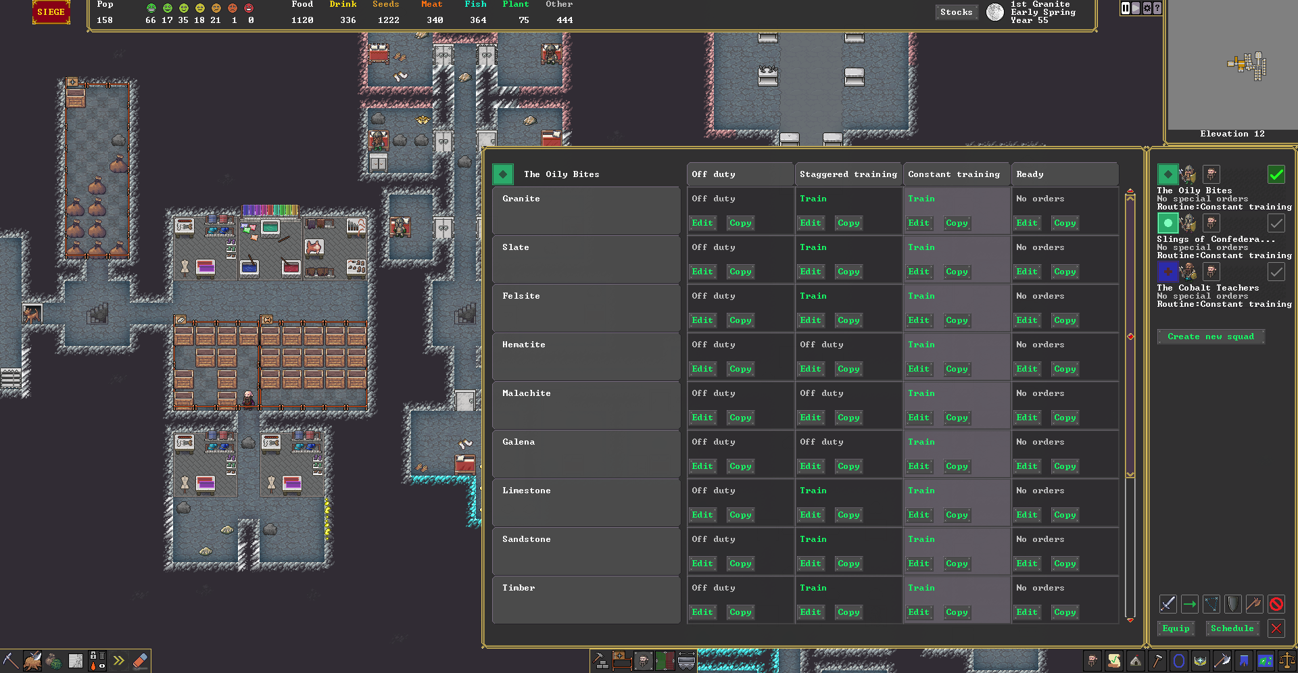Select the patrol route order icon
This screenshot has width=1298, height=673.
tap(1211, 604)
